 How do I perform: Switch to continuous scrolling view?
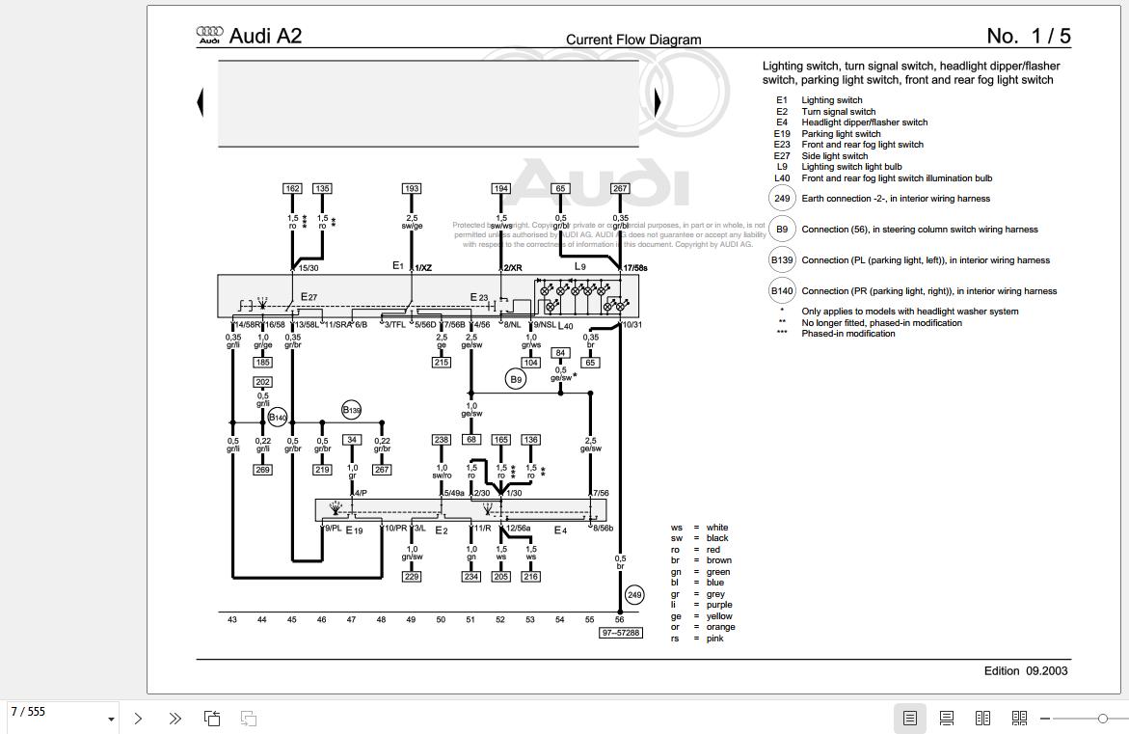(x=947, y=719)
